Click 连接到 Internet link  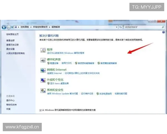coord(55,73)
